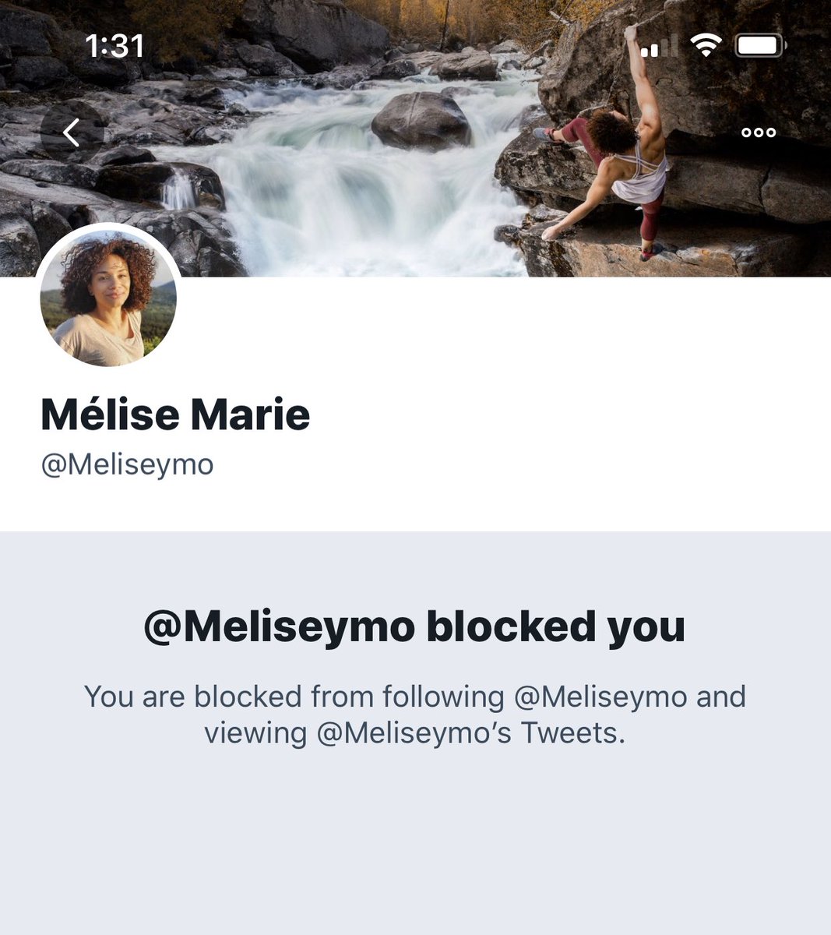Tap 'You are blocked from following' text

tap(294, 696)
